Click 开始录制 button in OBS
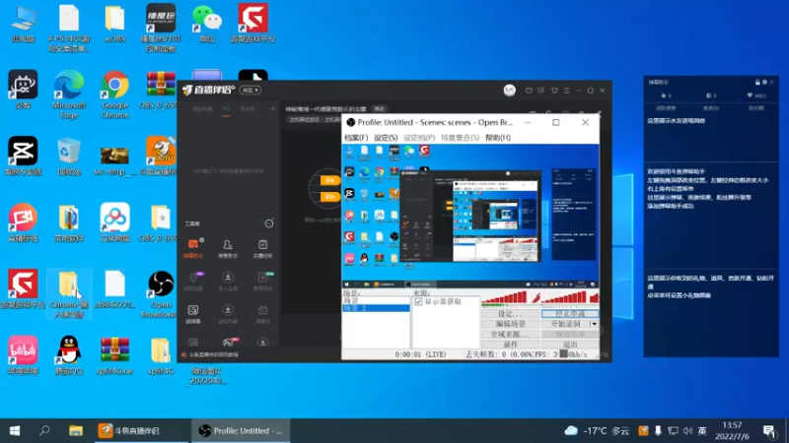789x443 pixels. [565, 324]
